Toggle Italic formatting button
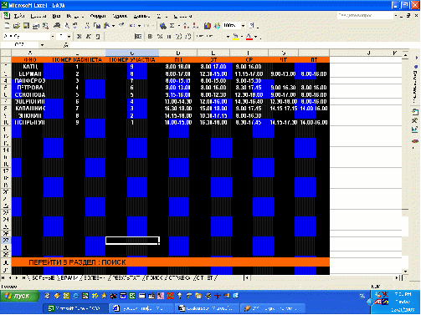This screenshot has width=421, height=315. pos(89,37)
